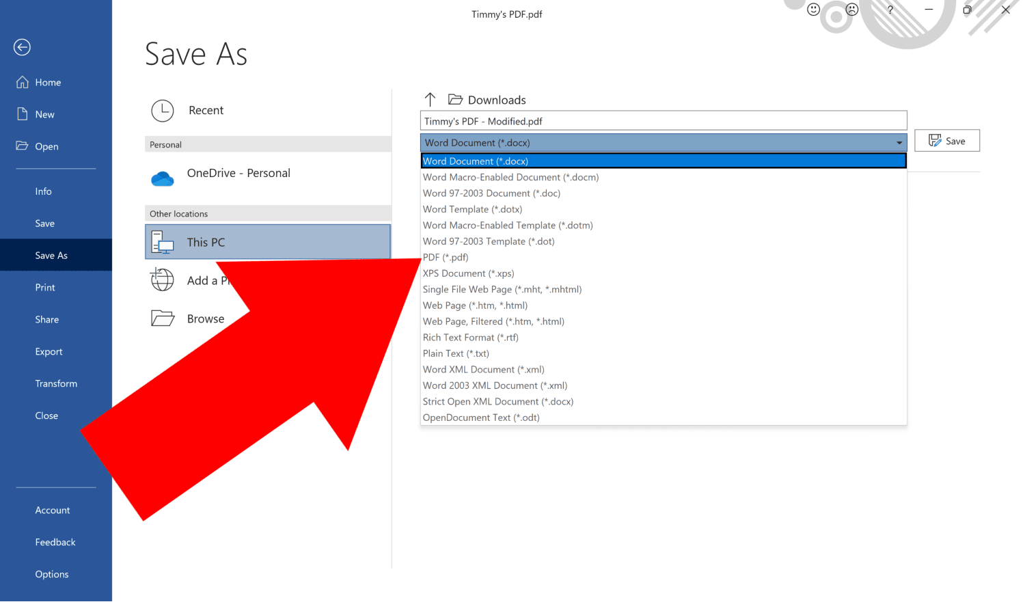Select PDF (*.pdf) from the list
Screen dimensions: 1025x602
(446, 258)
